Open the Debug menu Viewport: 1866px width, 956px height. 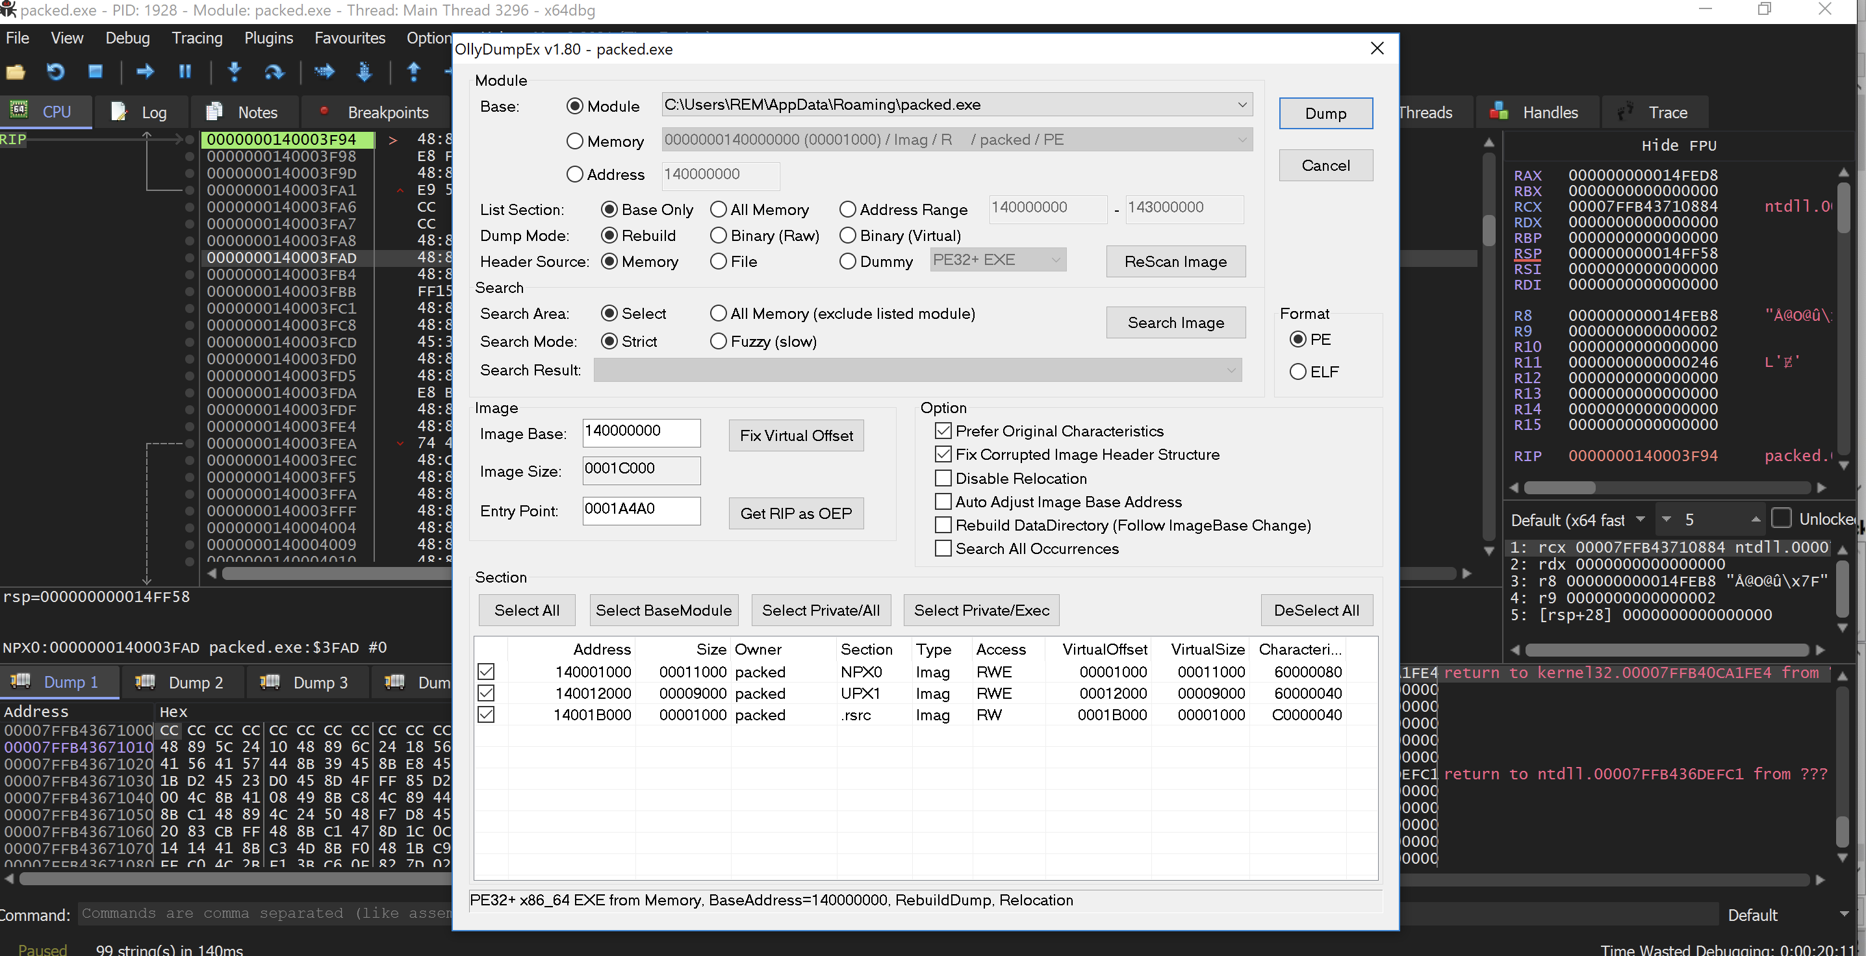pos(127,38)
